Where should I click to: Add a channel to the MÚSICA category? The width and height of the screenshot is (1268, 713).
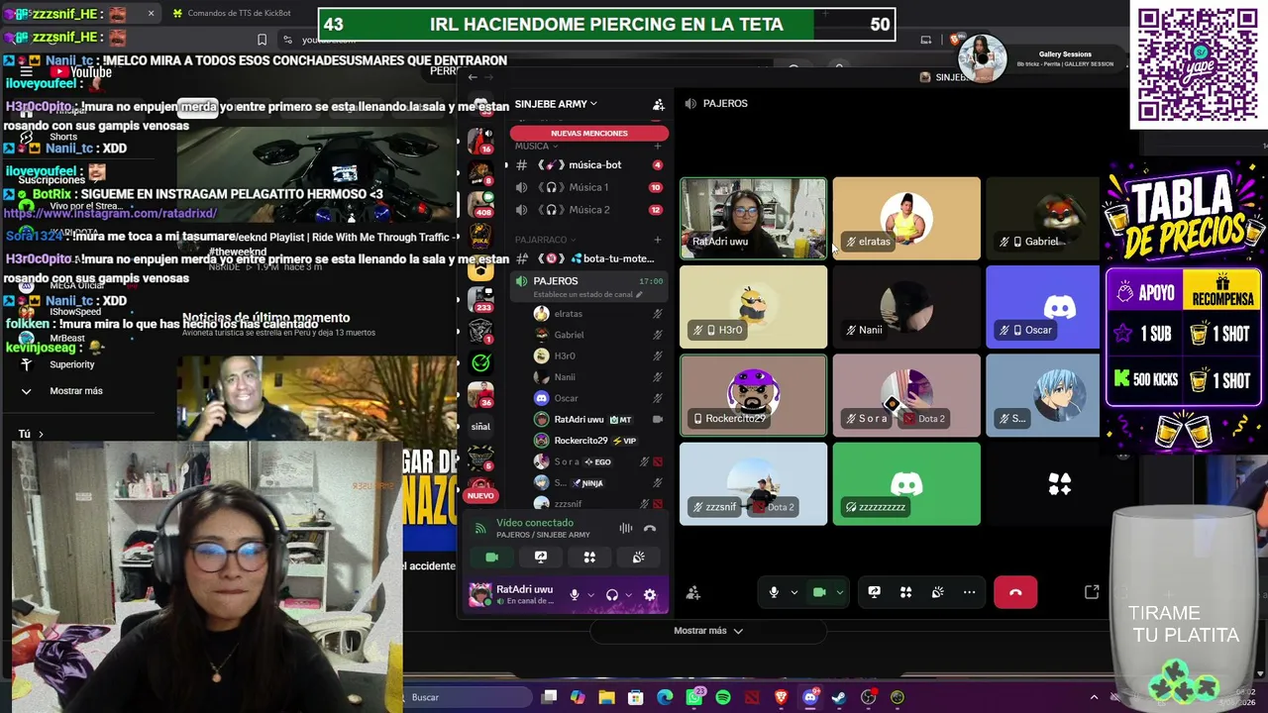(x=657, y=147)
